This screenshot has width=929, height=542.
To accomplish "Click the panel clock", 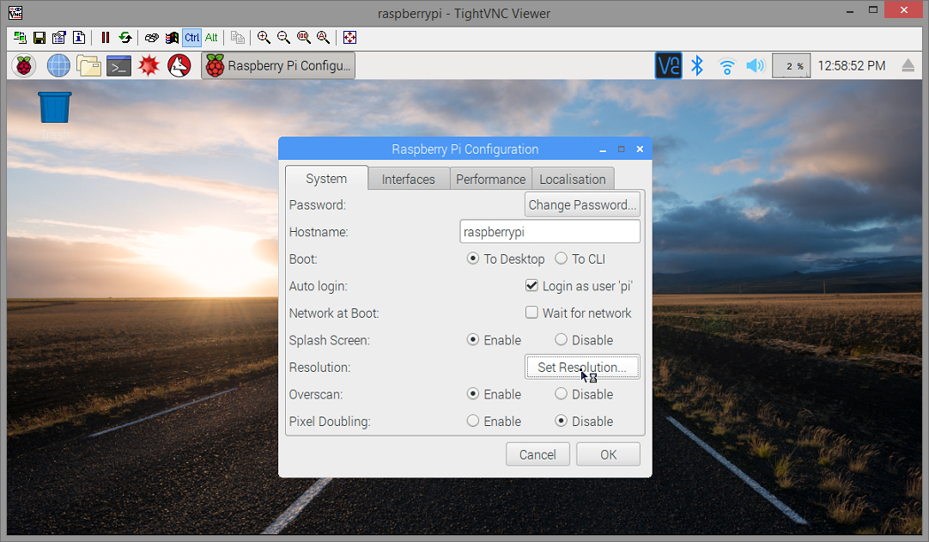I will pos(852,66).
